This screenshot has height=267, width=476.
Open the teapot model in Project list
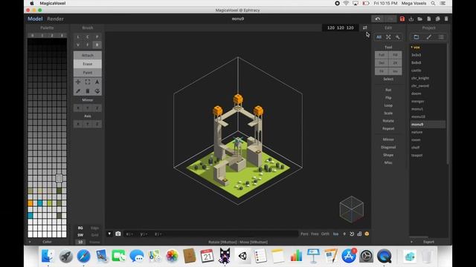[416, 155]
